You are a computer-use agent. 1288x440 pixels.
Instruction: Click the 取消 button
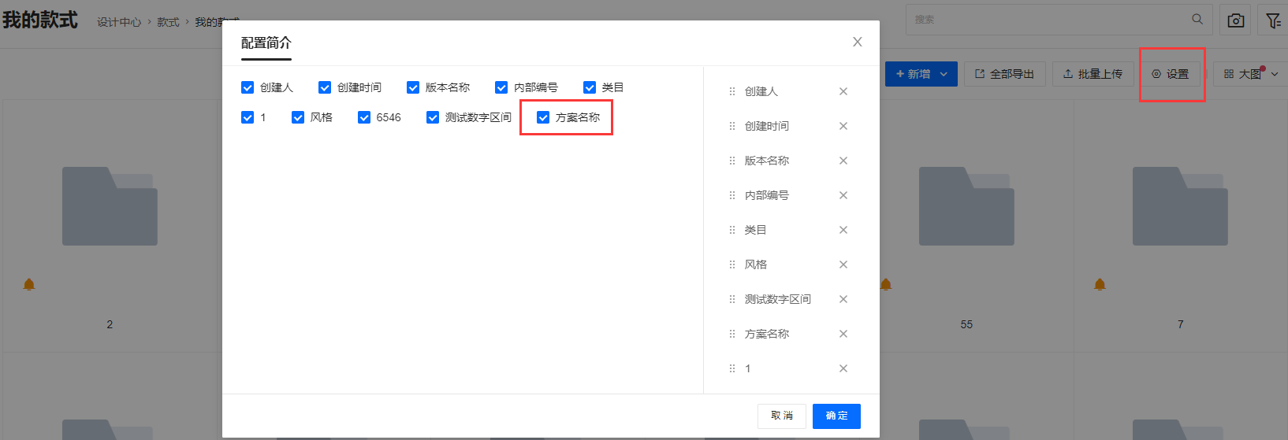(x=782, y=416)
